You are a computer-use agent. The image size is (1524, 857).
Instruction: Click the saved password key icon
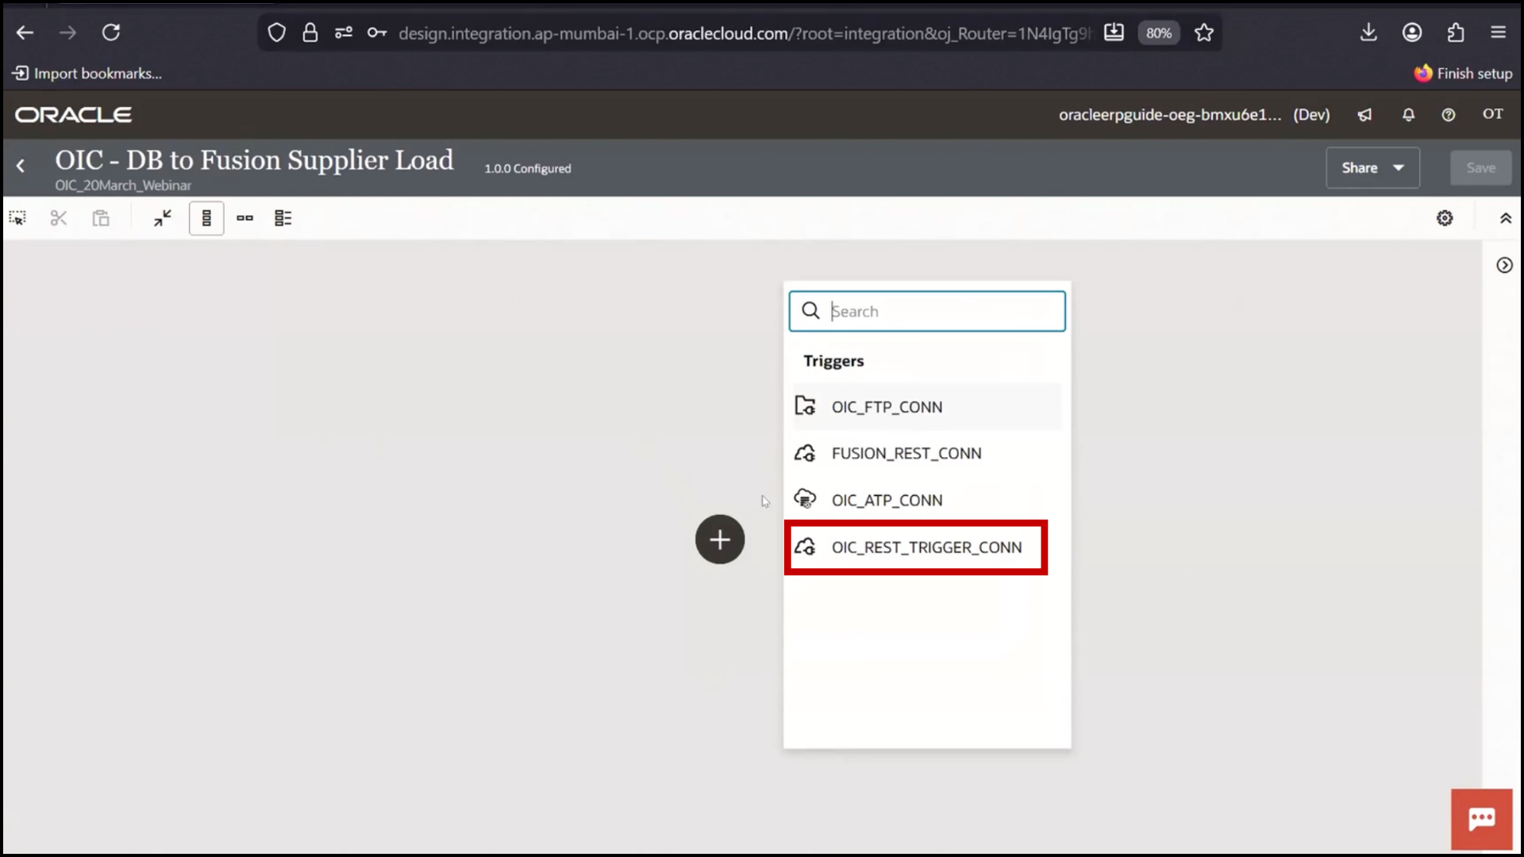377,33
